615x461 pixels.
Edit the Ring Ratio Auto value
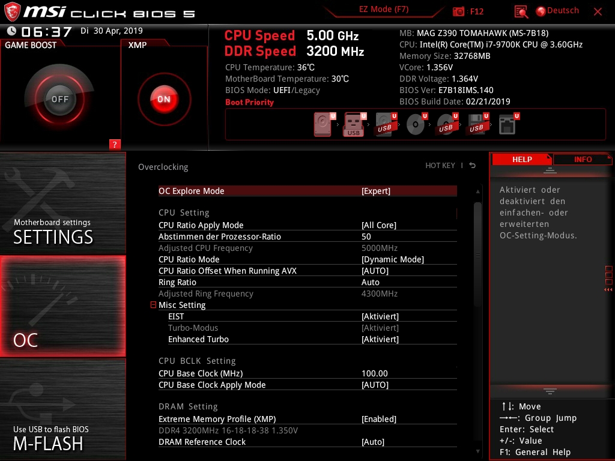[370, 282]
